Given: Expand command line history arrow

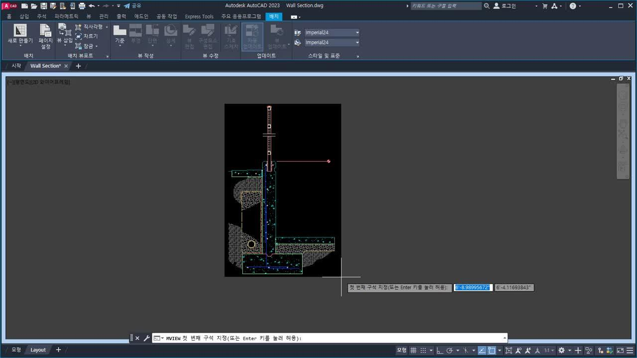Looking at the screenshot, I should (505, 338).
